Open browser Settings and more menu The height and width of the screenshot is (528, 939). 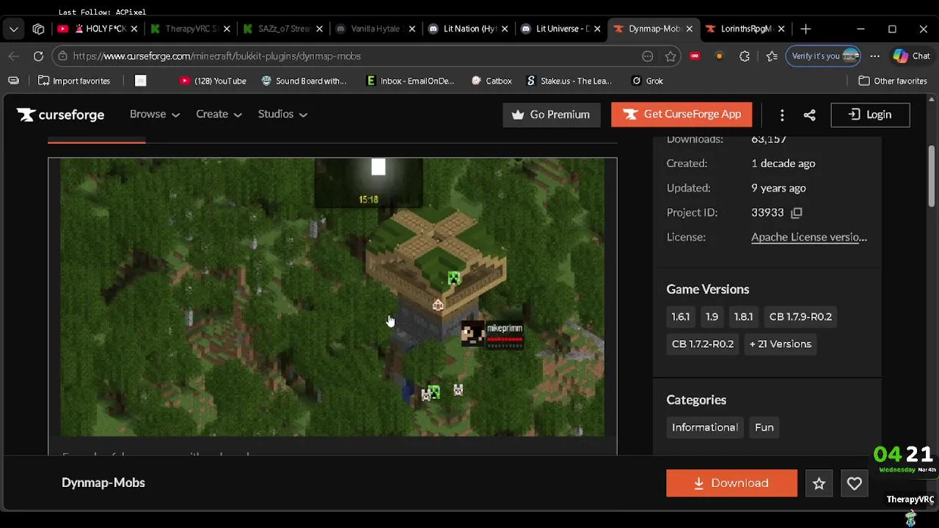[x=874, y=56]
